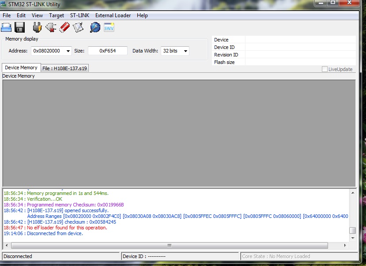The height and width of the screenshot is (266, 366).
Task: Select the Device Memory tab
Action: 21,68
